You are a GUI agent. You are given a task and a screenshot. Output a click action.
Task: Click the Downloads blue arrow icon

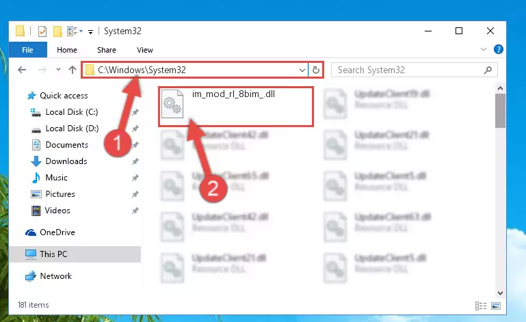pyautogui.click(x=36, y=161)
